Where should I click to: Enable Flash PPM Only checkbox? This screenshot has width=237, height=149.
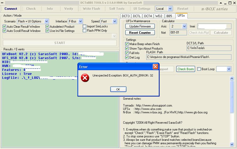[x=85, y=31]
